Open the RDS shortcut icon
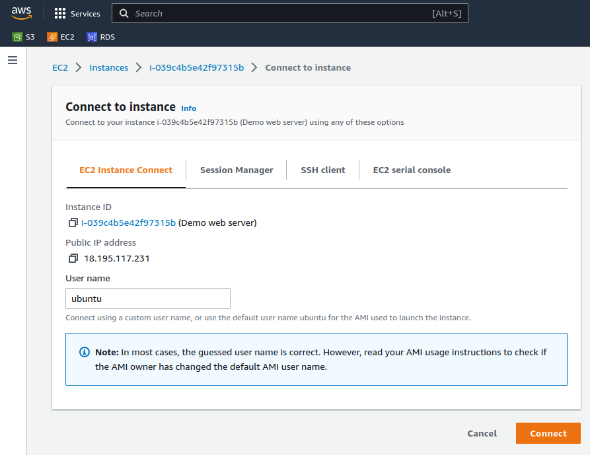Image resolution: width=590 pixels, height=455 pixels. click(91, 37)
